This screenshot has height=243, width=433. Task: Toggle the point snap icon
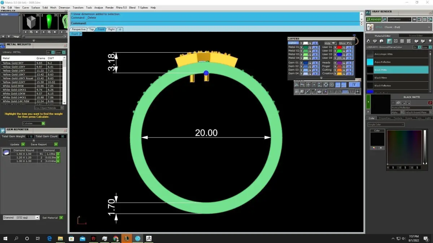(x=314, y=85)
